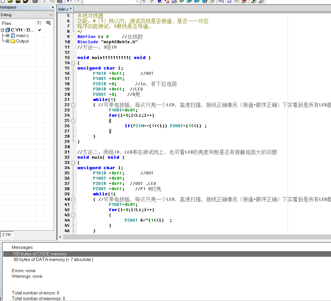Jump to the next bookmark icon
The width and height of the screenshot is (331, 301).
click(x=197, y=1)
